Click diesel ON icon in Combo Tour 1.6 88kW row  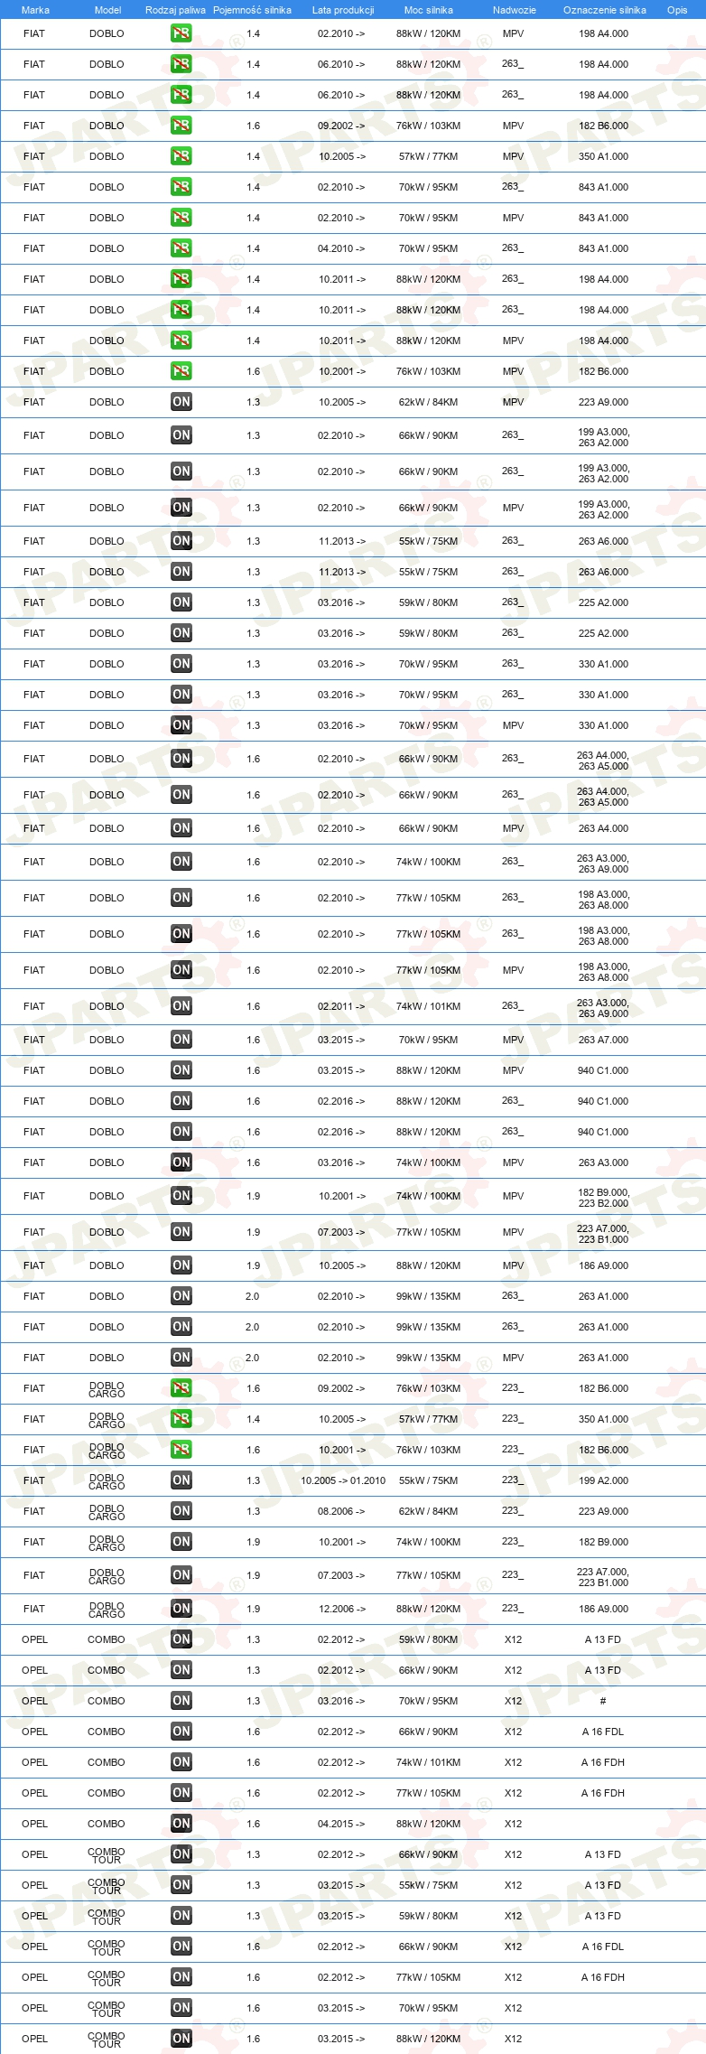[181, 2039]
